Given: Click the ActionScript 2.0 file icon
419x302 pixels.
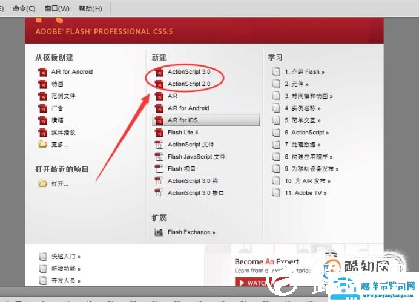Looking at the screenshot, I should click(x=159, y=84).
